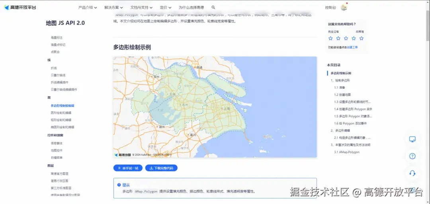The image size is (430, 204).
Task: Click the 高德地图 logo on the map
Action: 123,155
